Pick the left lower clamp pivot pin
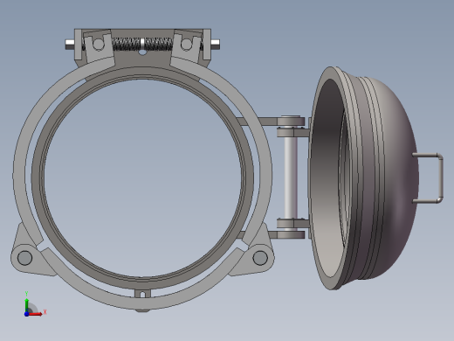 tap(24, 258)
